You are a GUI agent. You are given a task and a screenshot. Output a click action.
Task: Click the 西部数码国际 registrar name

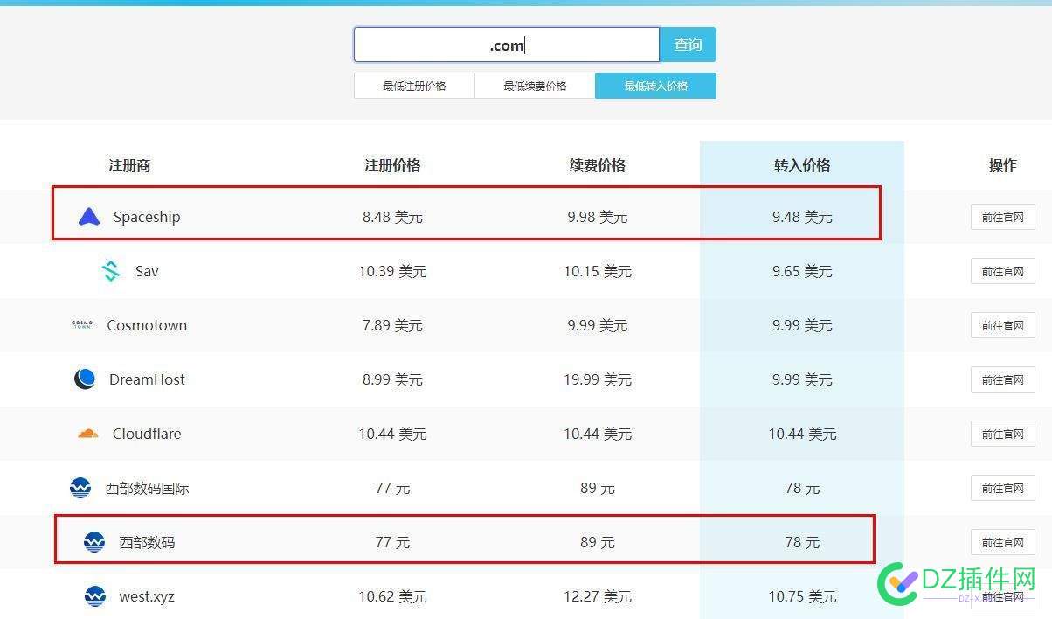[147, 488]
